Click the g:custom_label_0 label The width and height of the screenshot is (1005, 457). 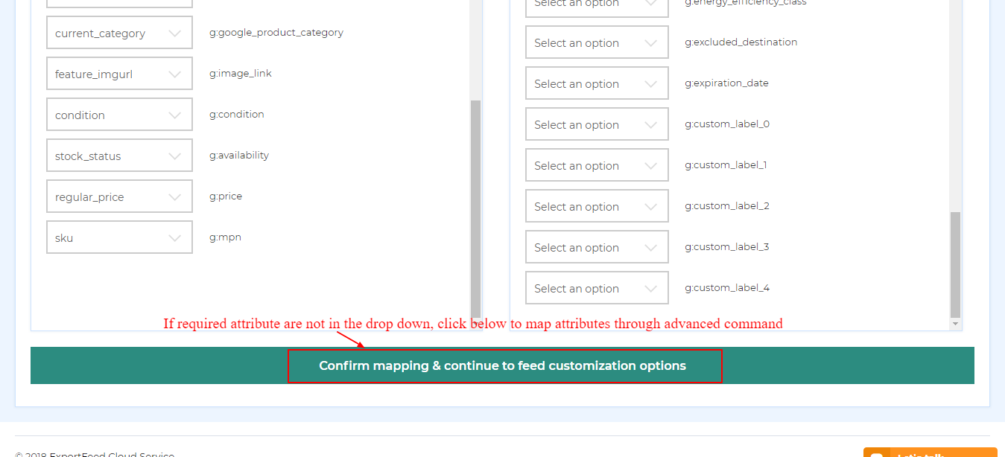click(x=727, y=124)
